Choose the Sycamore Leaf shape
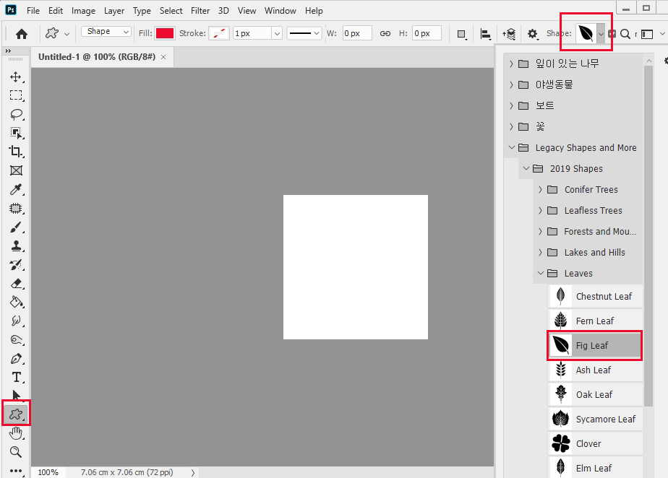Viewport: 668px width, 478px height. point(595,420)
